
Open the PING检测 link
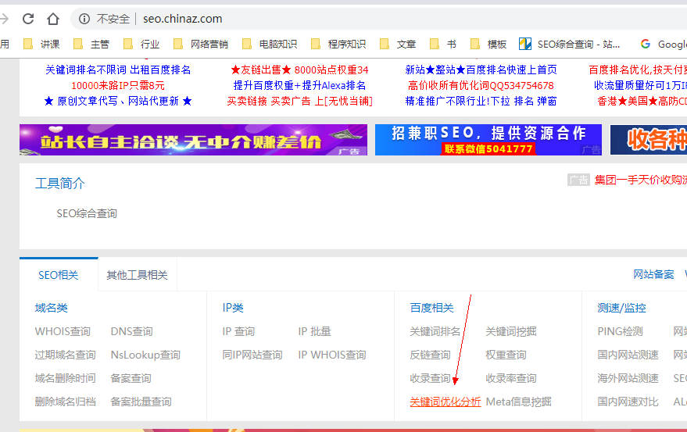click(620, 331)
